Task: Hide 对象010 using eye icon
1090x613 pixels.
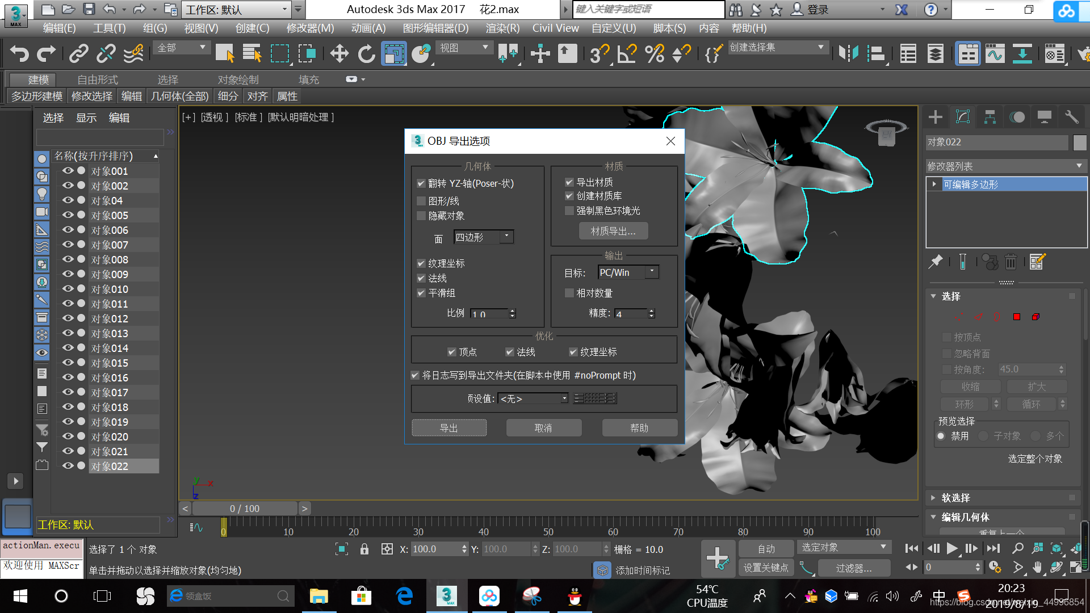Action: (x=68, y=289)
